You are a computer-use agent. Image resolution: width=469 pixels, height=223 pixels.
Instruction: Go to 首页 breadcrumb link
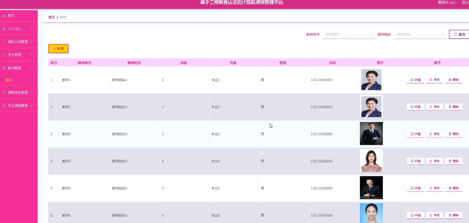click(51, 17)
